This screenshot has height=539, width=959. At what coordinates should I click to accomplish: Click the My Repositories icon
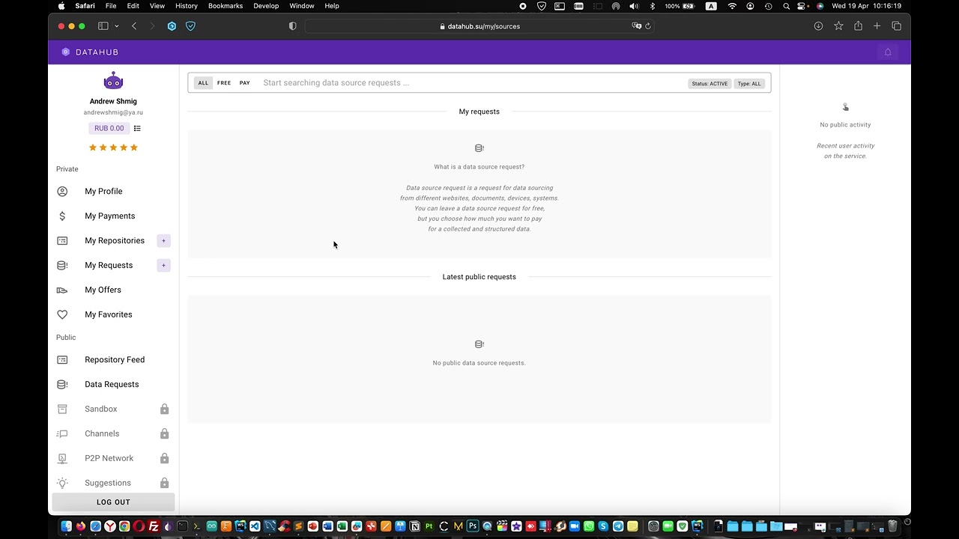tap(62, 240)
